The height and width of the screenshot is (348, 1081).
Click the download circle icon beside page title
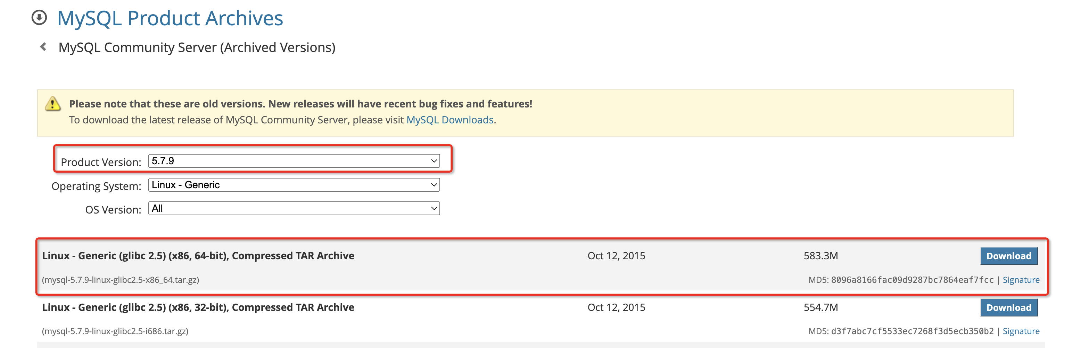click(39, 18)
